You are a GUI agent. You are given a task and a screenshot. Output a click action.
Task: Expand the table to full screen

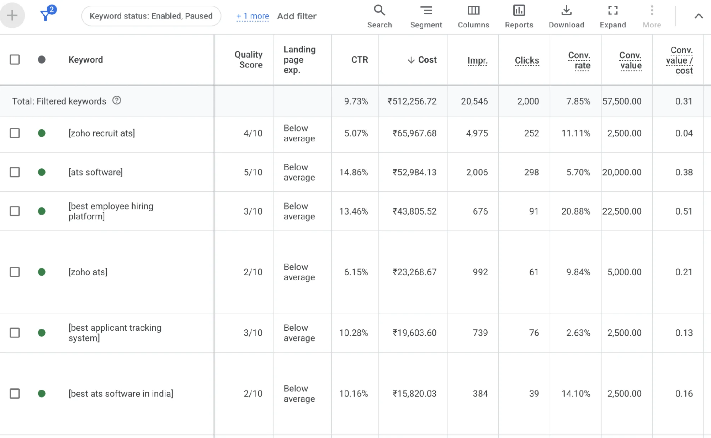pos(613,16)
